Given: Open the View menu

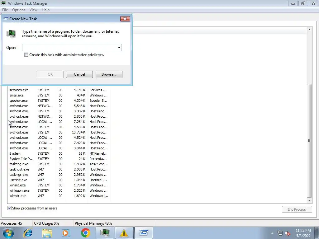Looking at the screenshot, I should [x=33, y=10].
